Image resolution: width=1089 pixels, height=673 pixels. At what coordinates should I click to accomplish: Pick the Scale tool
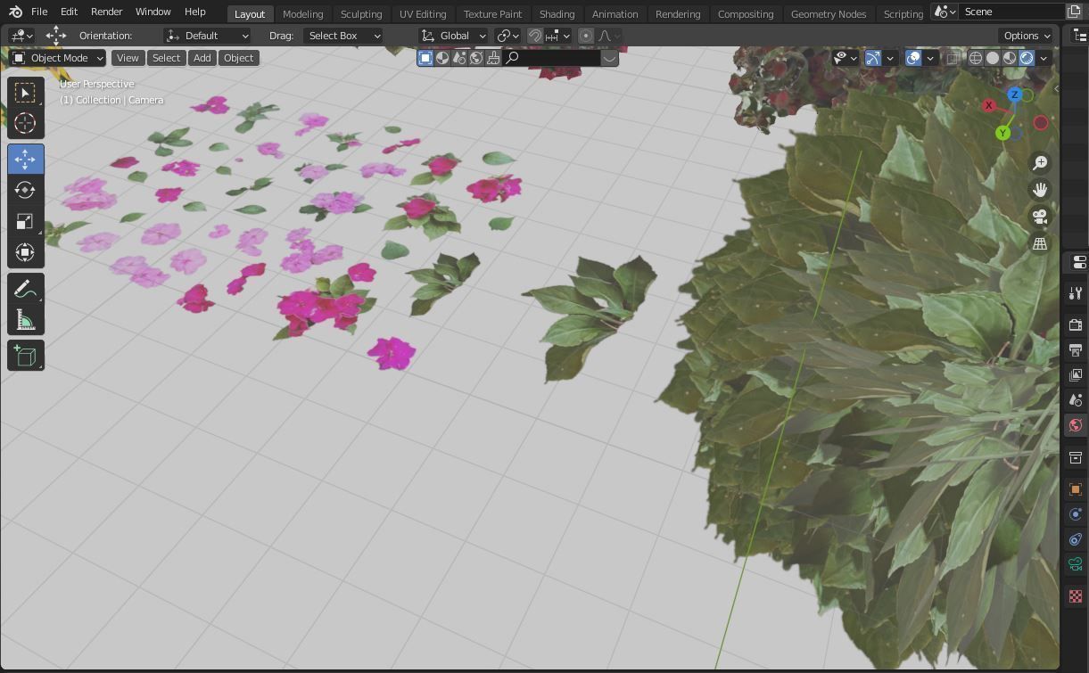[26, 221]
